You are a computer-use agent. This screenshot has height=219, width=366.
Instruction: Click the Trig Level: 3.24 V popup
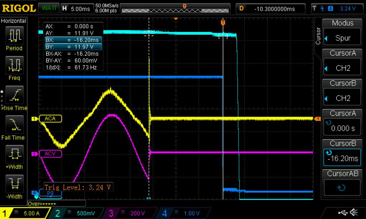tap(78, 187)
